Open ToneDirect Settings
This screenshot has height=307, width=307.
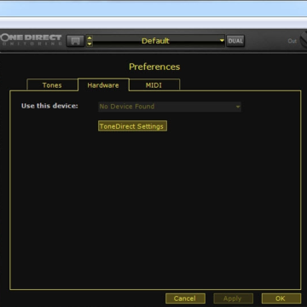tap(132, 126)
